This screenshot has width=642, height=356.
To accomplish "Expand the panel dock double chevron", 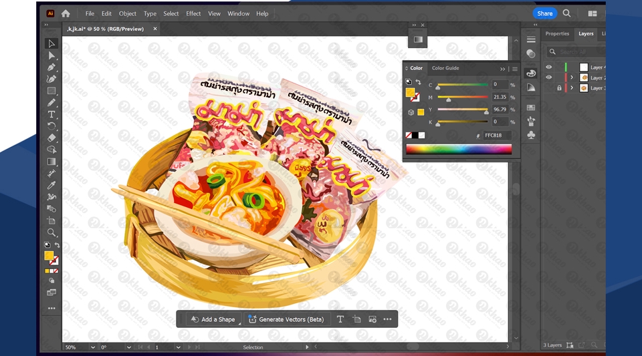I will 535,25.
